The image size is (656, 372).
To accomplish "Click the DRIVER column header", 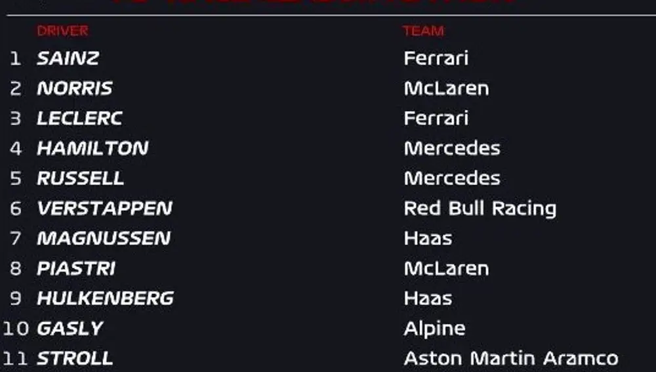I will click(x=62, y=31).
